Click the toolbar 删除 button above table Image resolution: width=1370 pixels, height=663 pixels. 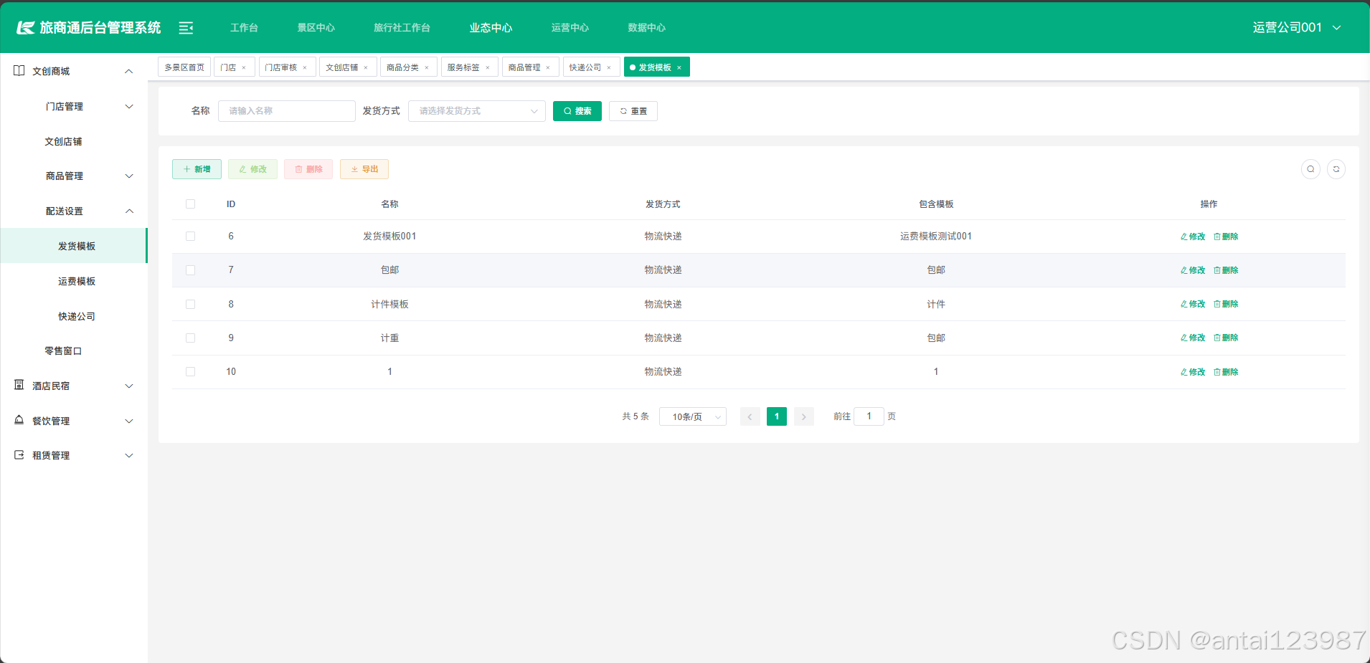pyautogui.click(x=308, y=169)
